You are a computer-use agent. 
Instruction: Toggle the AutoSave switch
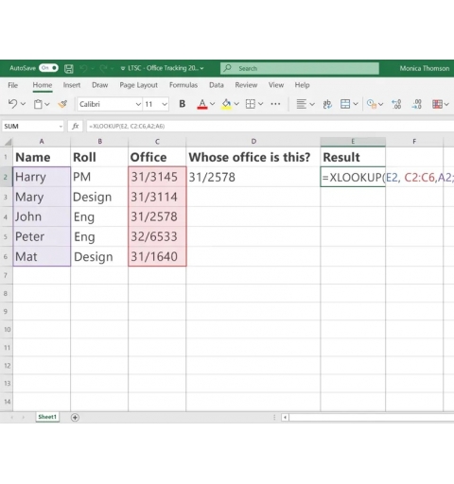click(48, 68)
